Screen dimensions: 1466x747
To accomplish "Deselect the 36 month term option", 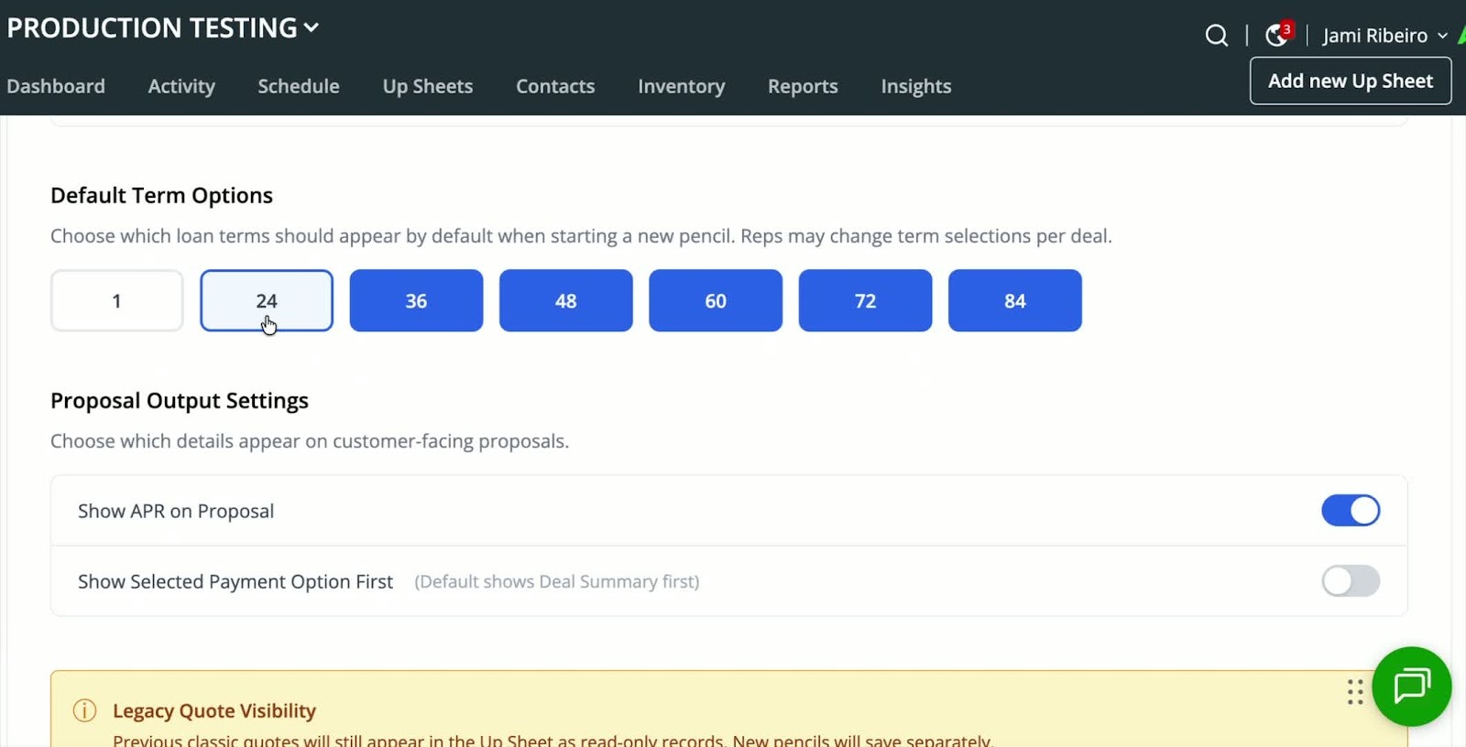I will point(416,301).
